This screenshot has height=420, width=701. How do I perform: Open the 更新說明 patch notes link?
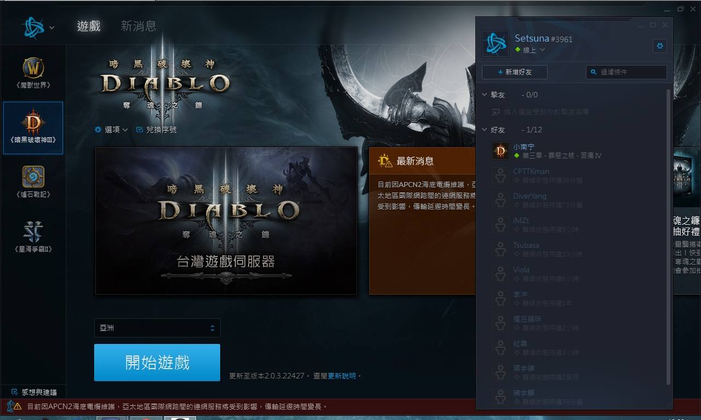342,376
